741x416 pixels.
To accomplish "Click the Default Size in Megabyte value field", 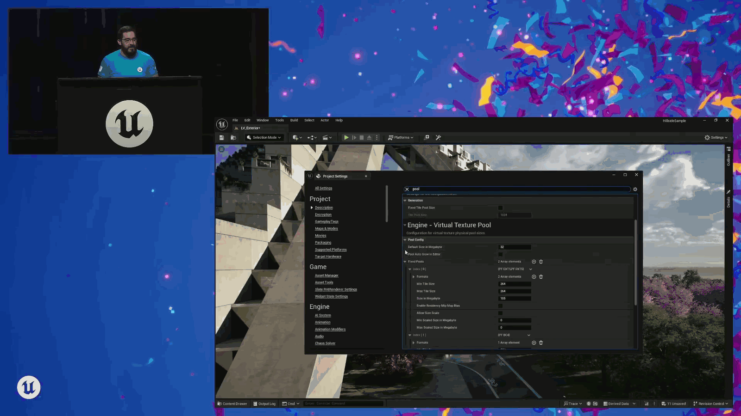I will [515, 247].
